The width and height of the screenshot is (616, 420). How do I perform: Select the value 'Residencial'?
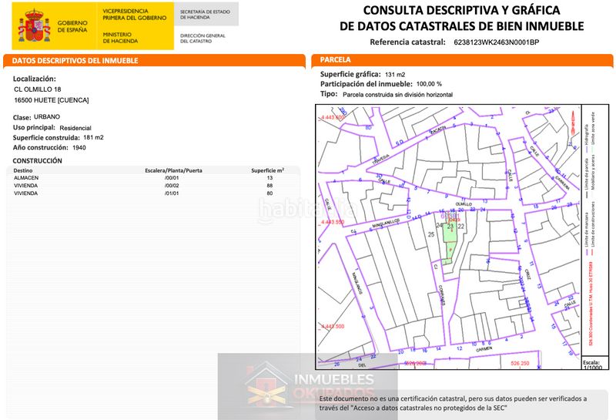click(75, 128)
